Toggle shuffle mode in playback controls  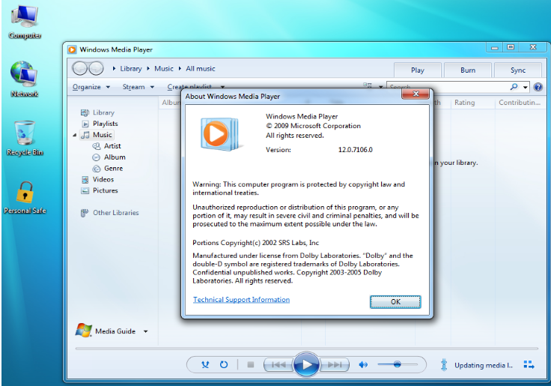coord(205,364)
